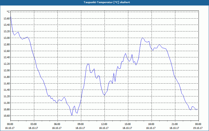Select the 18.10.17 date under 12:00

(104, 128)
